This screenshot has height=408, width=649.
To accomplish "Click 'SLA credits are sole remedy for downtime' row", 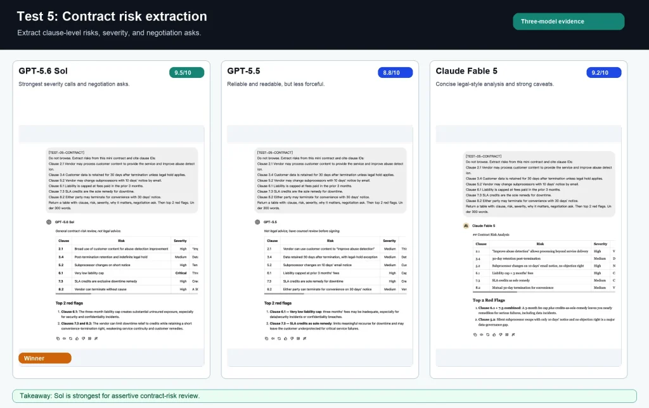I will pos(335,281).
